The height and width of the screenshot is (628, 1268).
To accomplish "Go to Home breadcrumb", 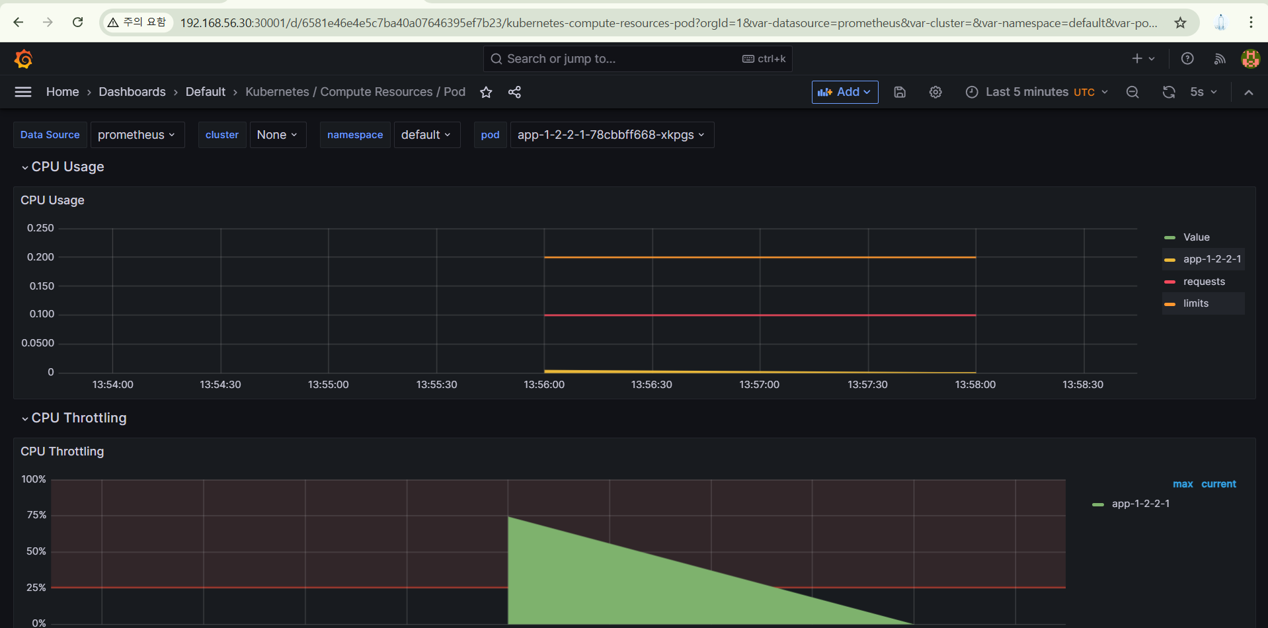I will coord(63,92).
